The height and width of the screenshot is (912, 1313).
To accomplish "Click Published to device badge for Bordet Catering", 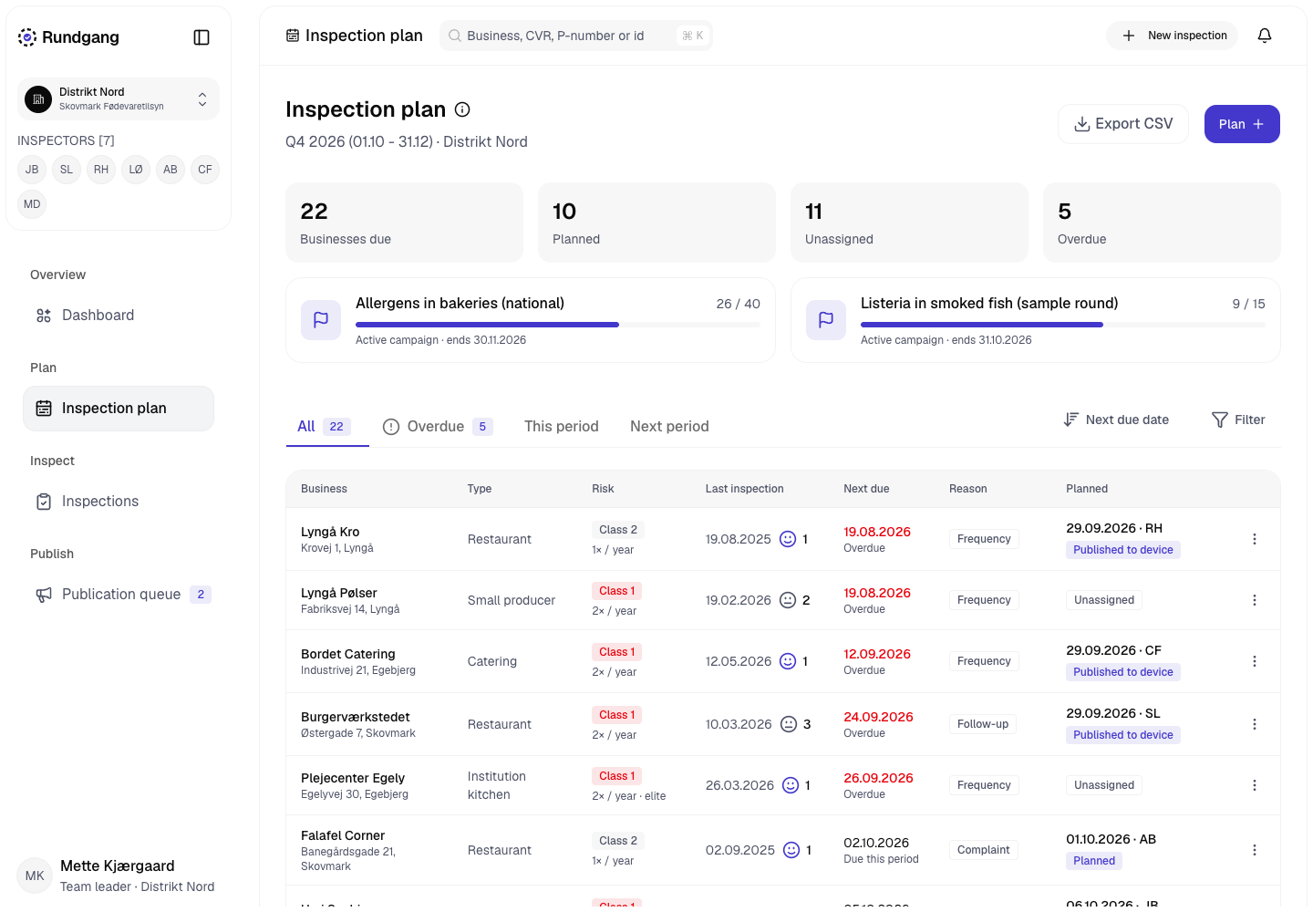I will [1123, 672].
